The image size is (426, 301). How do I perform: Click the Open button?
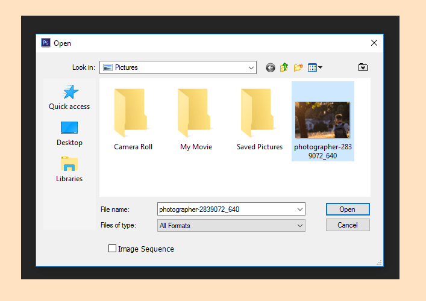pyautogui.click(x=348, y=209)
